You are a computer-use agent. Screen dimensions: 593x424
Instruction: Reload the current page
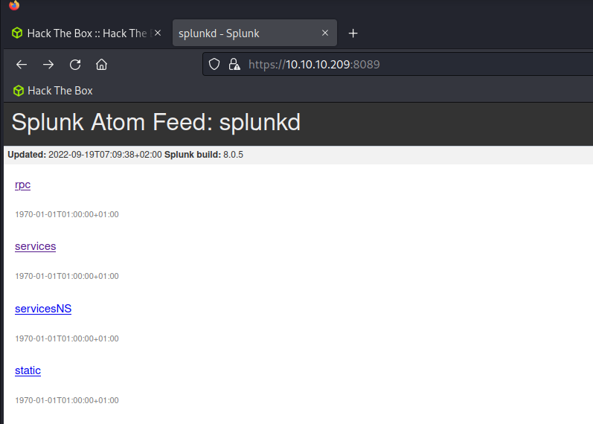coord(75,65)
